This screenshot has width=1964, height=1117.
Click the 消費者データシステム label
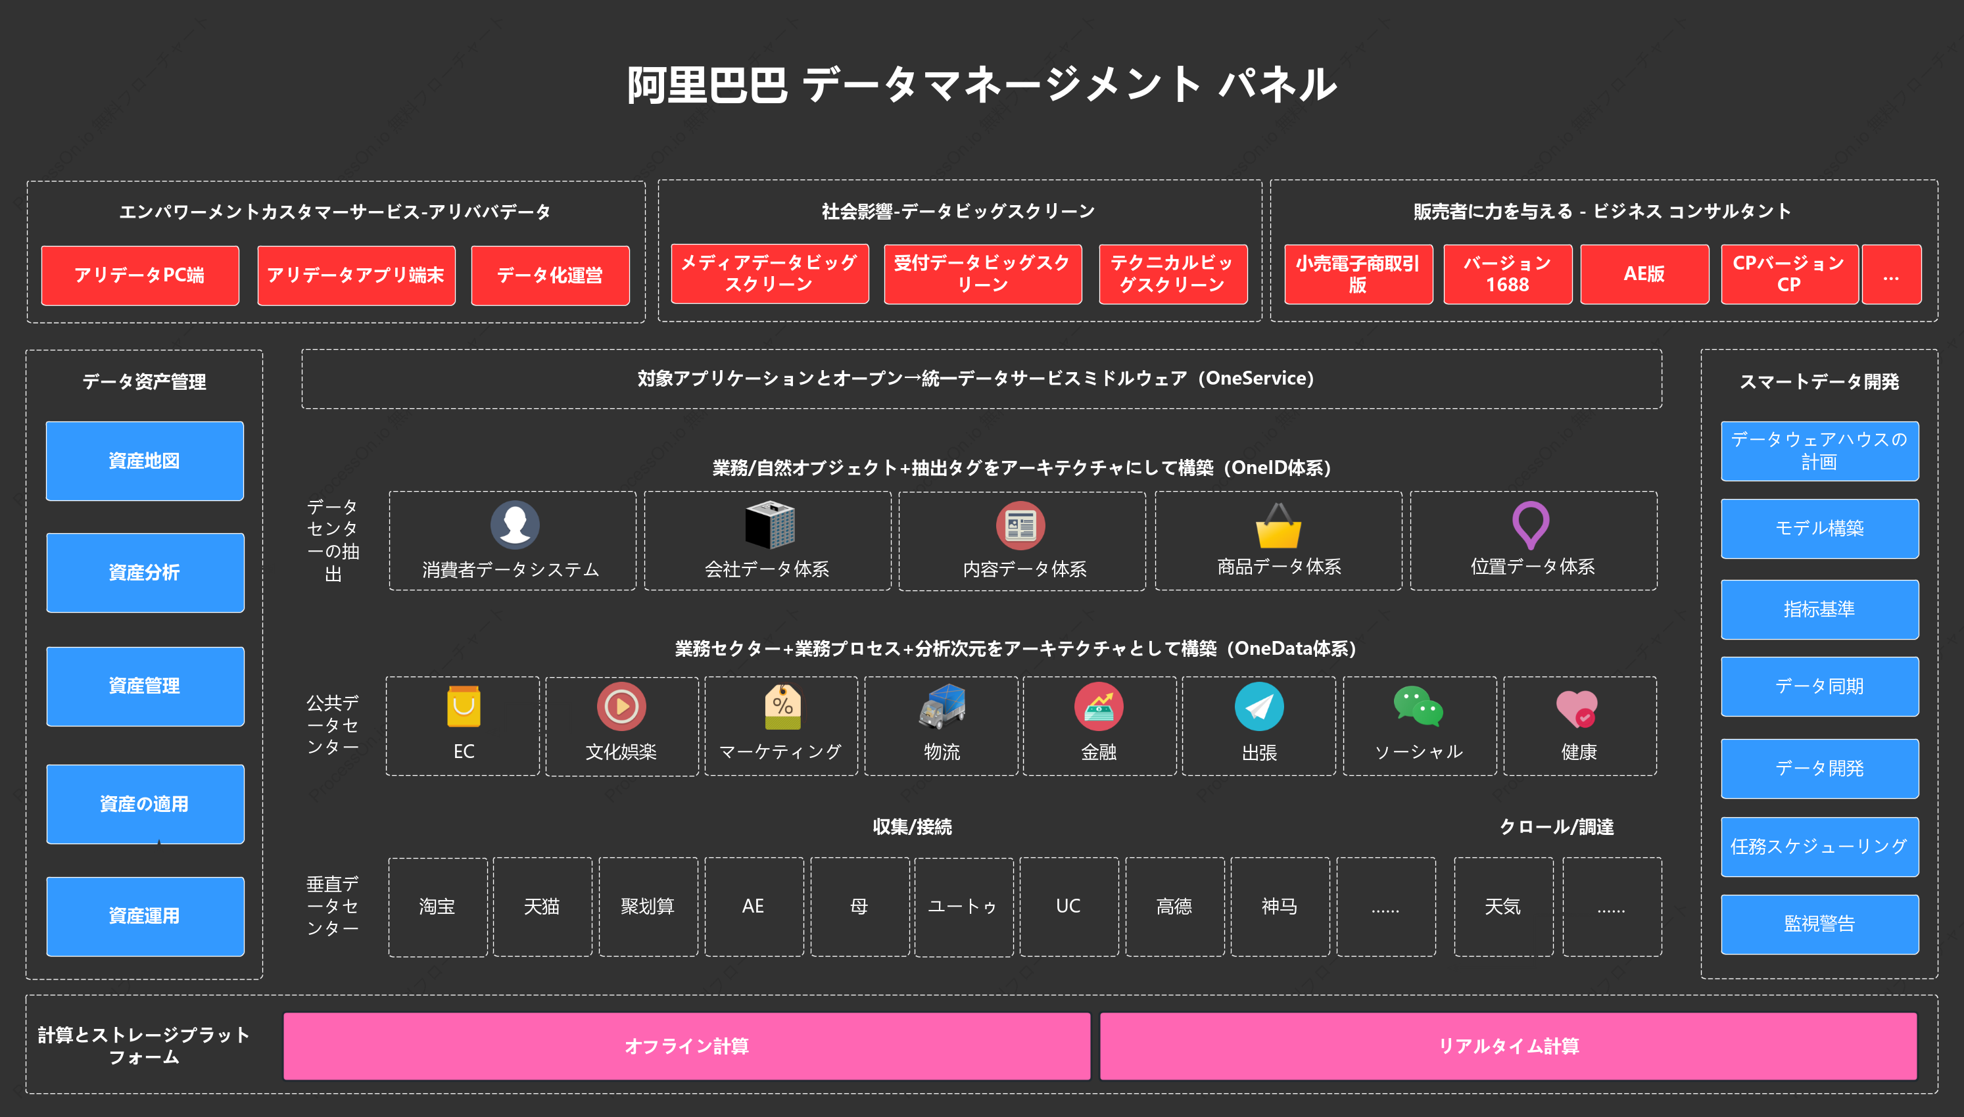point(511,569)
